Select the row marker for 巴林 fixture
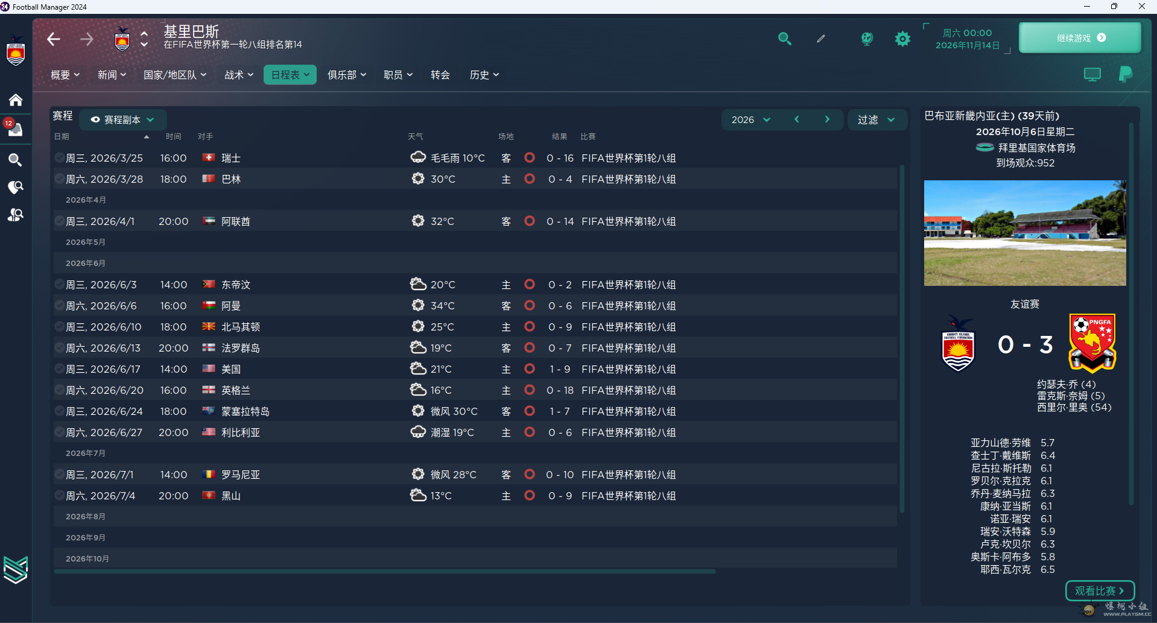Image resolution: width=1157 pixels, height=623 pixels. pyautogui.click(x=59, y=179)
